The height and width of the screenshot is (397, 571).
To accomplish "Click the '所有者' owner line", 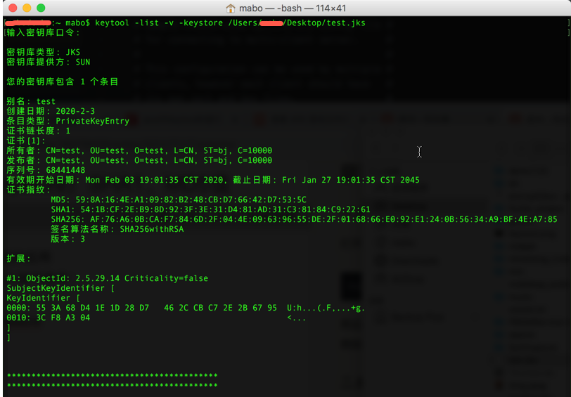I will pos(139,150).
